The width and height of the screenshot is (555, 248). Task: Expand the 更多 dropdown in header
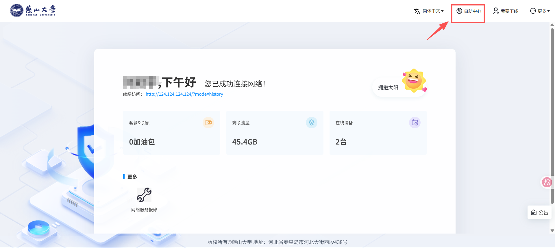(x=540, y=11)
